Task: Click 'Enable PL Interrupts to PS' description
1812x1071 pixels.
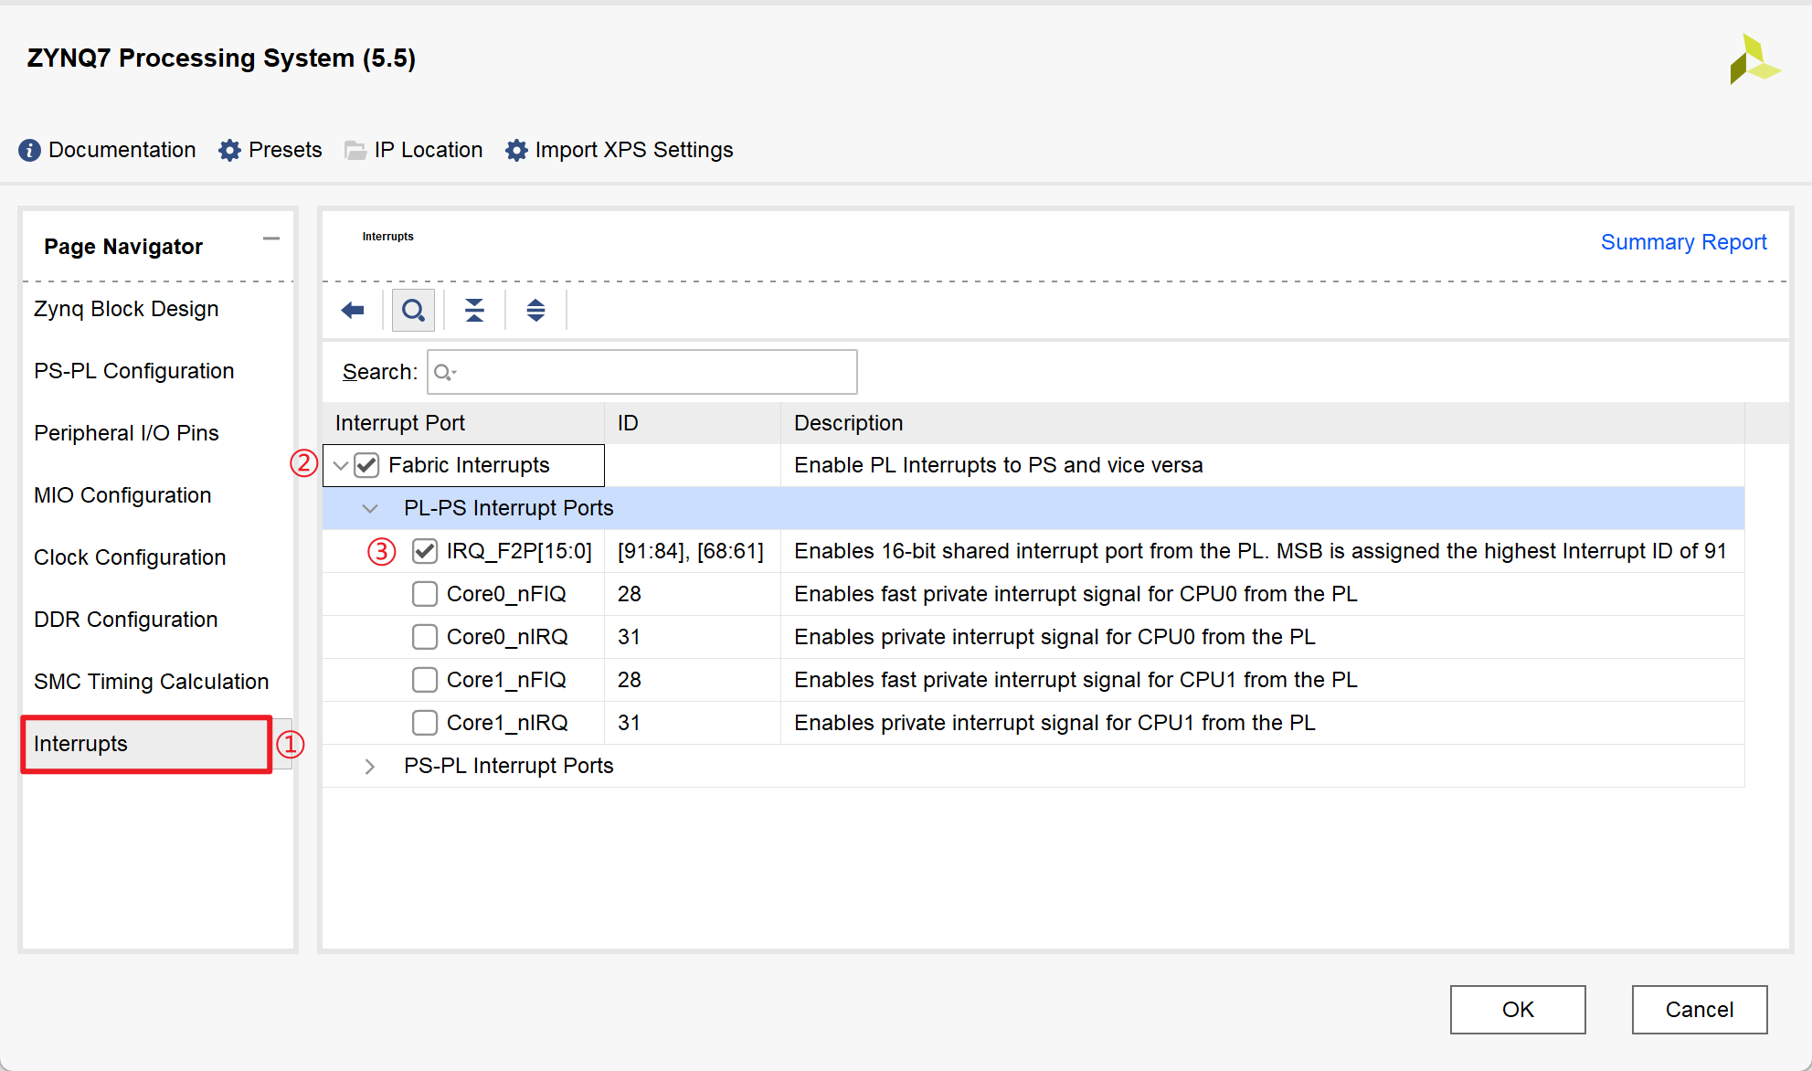Action: [x=999, y=465]
